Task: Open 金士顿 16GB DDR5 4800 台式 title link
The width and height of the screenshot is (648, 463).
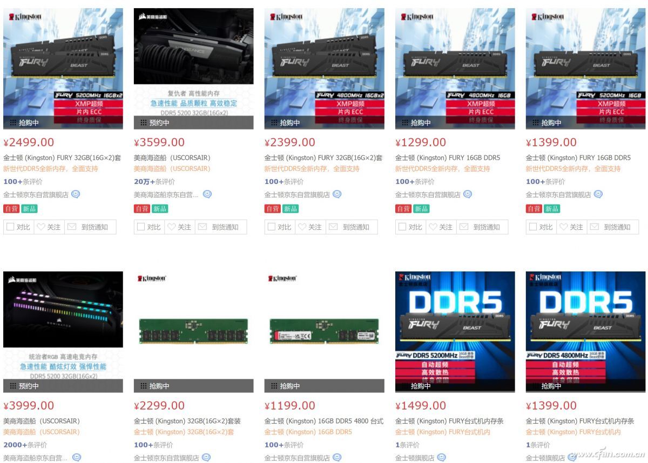Action: 324,421
